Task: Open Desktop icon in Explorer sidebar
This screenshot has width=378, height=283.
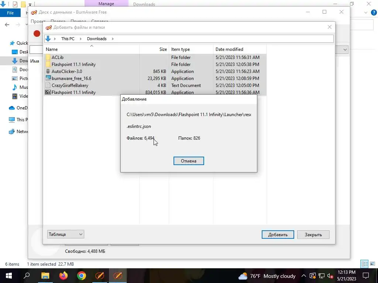Action: (x=15, y=52)
